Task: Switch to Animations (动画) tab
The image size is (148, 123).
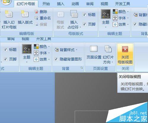Action: coord(75,4)
